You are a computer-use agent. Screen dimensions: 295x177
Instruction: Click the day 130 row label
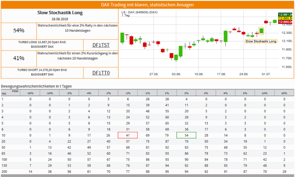pos(4,165)
